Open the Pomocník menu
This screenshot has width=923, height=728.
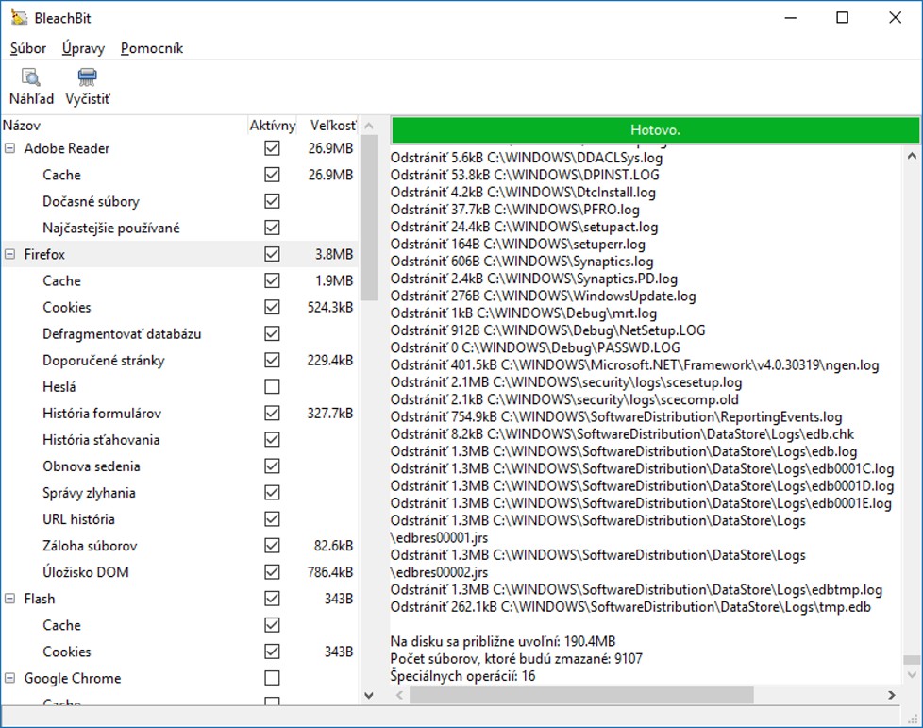(152, 48)
